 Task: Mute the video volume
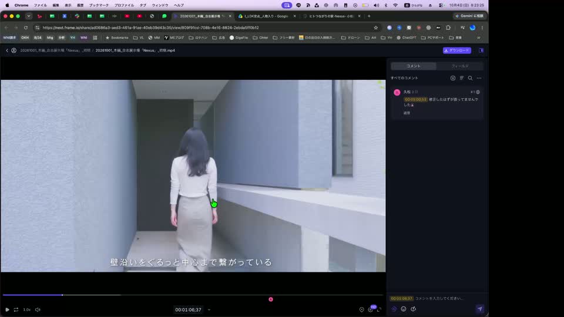38,309
